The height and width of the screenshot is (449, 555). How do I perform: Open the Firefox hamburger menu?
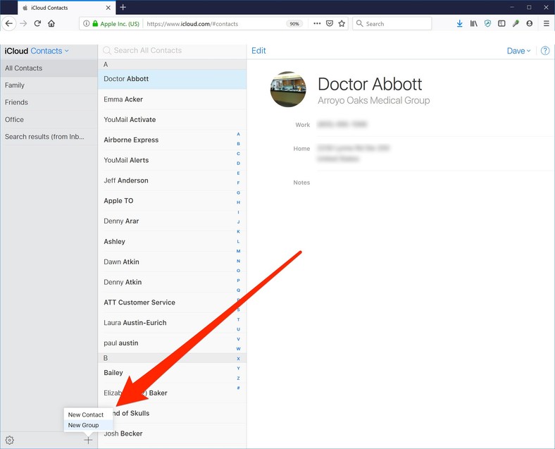pyautogui.click(x=546, y=24)
